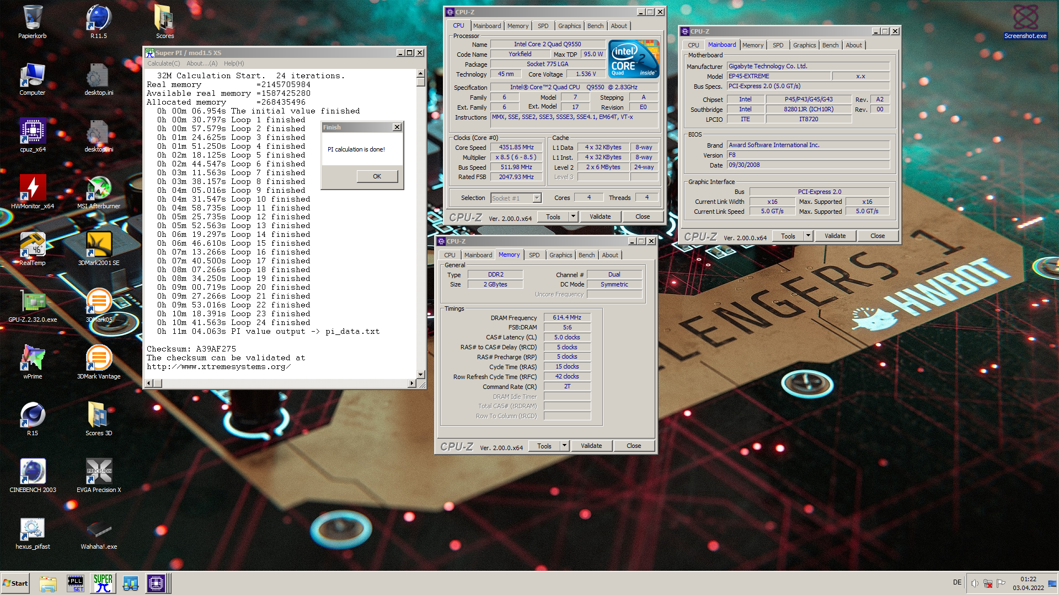The image size is (1059, 595).
Task: Click the Core Speed value 4351.85 MHz
Action: tap(516, 148)
